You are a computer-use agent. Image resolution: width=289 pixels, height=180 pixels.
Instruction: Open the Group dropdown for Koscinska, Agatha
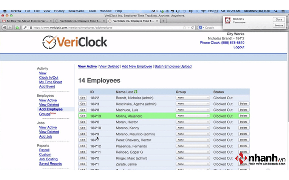coord(193,104)
